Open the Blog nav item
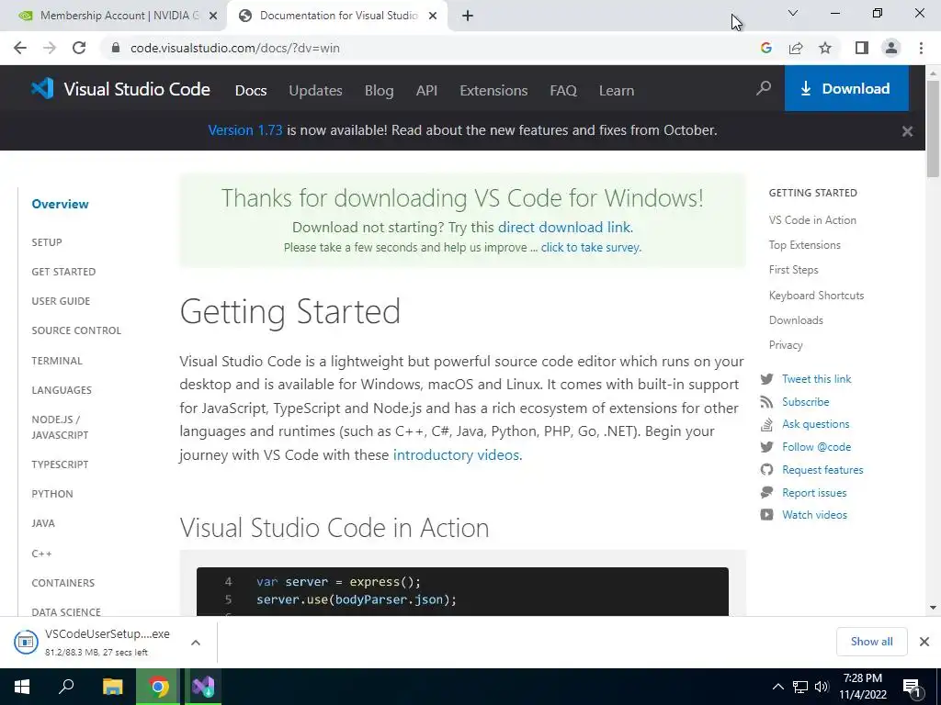The width and height of the screenshot is (941, 705). click(x=380, y=91)
